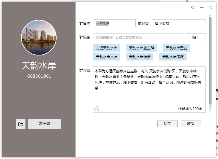
Task: Close the group profile window
Action: tap(211, 7)
